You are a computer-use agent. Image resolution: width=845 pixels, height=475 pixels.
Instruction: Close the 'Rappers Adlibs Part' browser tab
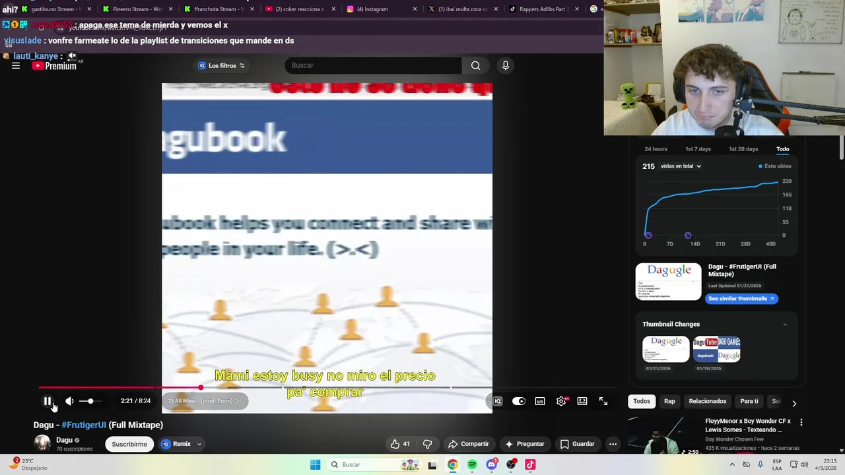[x=577, y=9]
